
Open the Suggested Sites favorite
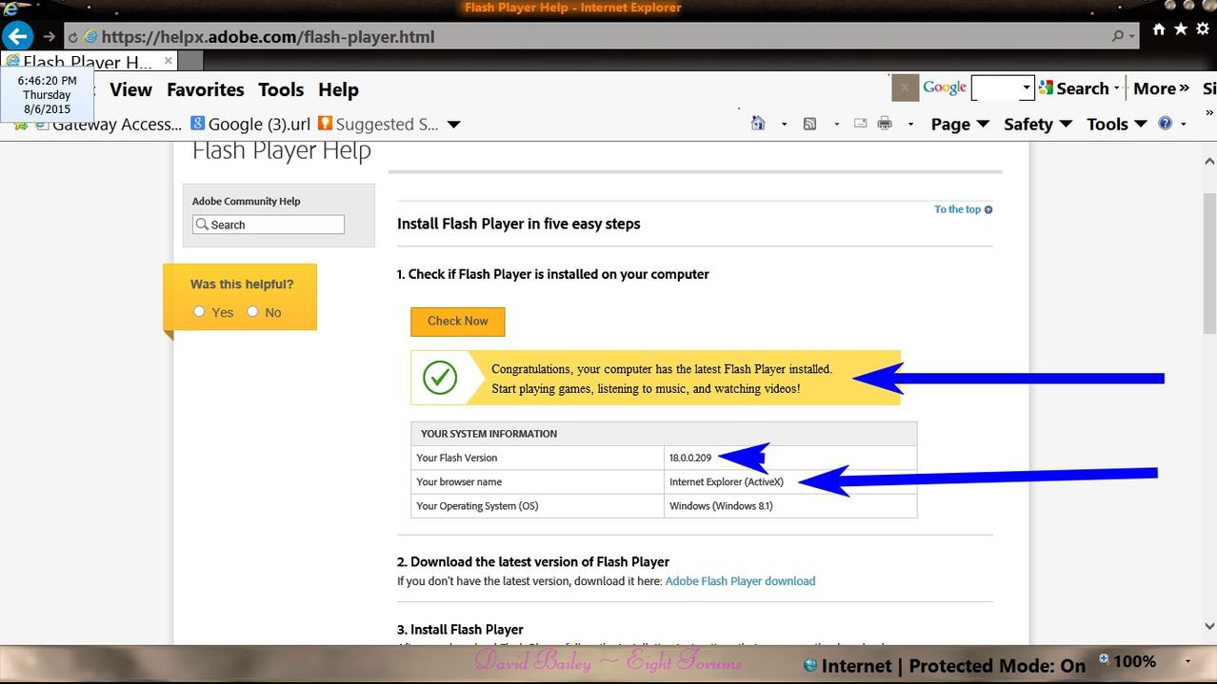click(x=378, y=125)
